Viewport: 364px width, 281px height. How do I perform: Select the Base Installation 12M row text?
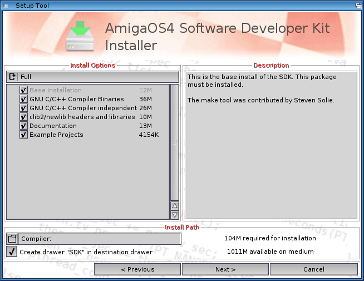click(x=91, y=90)
